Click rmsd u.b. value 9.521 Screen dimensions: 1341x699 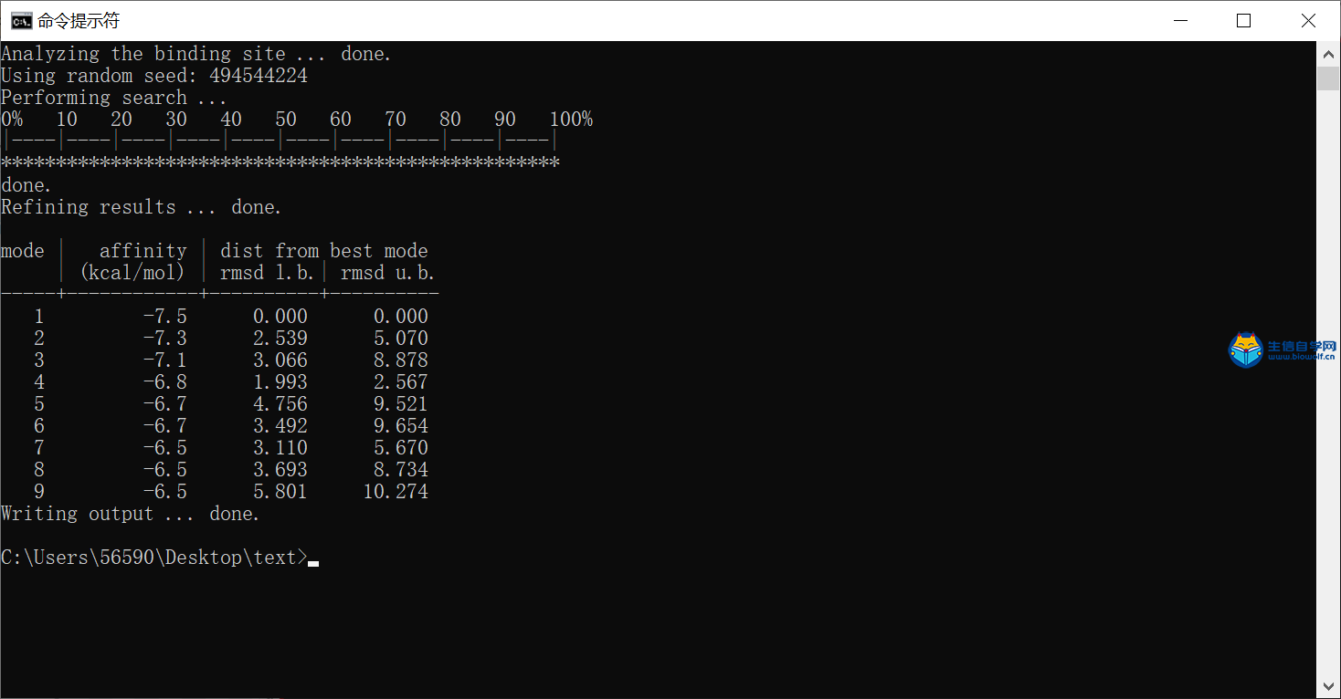pos(401,404)
